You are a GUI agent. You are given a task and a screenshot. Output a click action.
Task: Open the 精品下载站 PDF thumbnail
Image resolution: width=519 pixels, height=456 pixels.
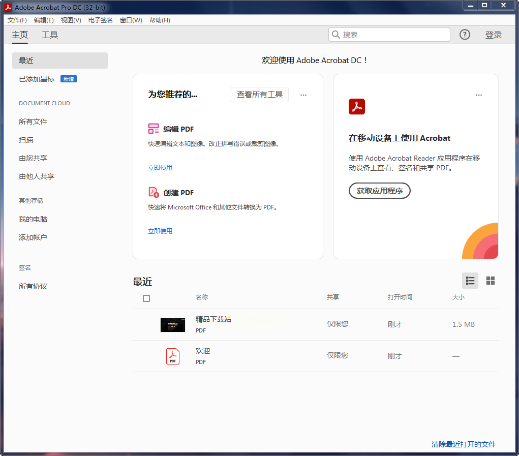click(x=173, y=325)
